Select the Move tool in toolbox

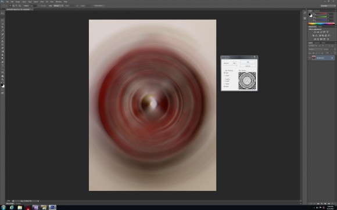pos(2,13)
